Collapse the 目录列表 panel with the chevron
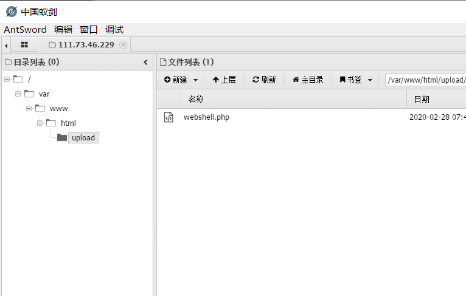Viewport: 466px width, 296px height. [x=145, y=63]
